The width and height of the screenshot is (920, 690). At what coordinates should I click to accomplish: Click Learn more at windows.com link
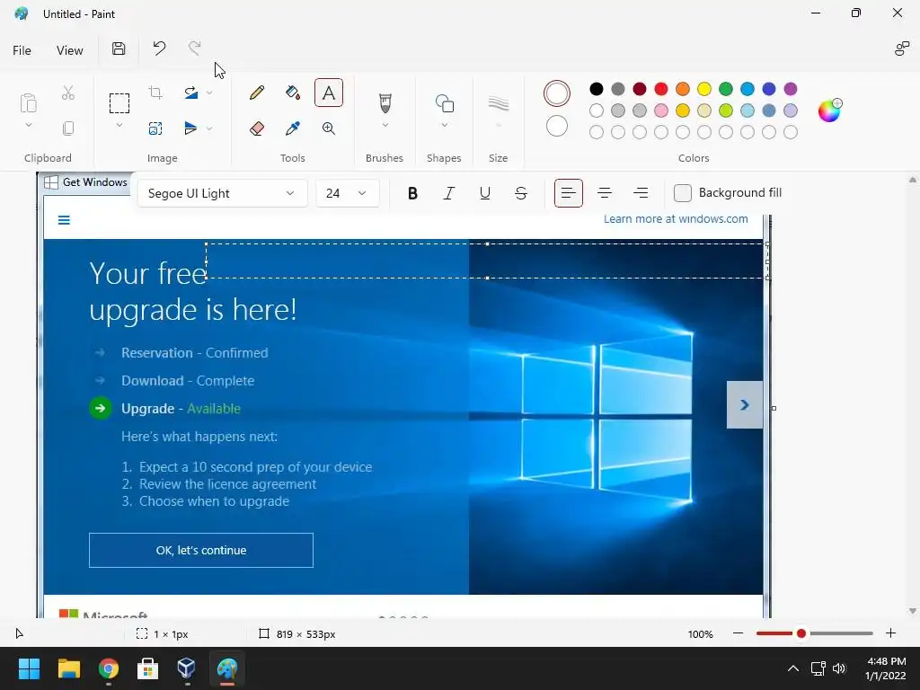676,219
